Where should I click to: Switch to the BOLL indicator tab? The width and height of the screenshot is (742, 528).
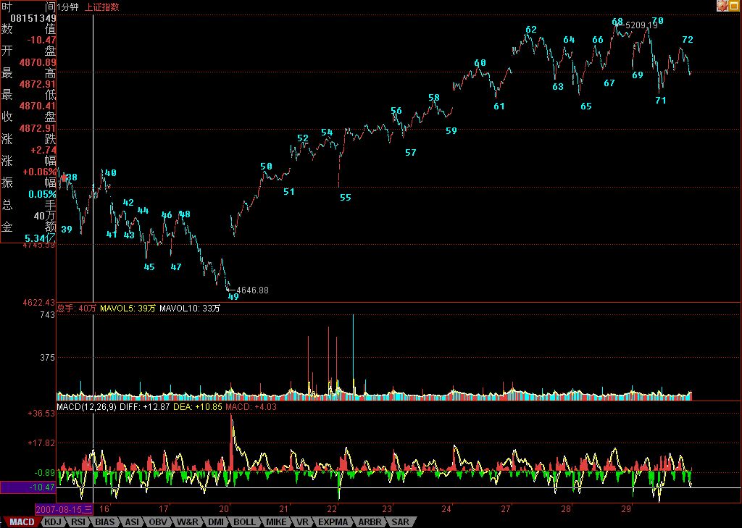coord(244,521)
